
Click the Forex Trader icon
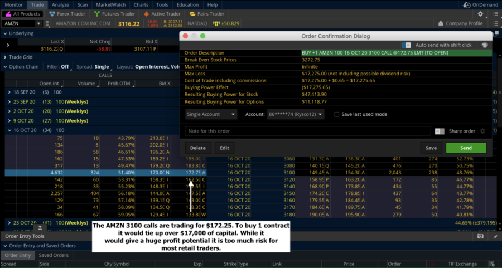[52, 14]
